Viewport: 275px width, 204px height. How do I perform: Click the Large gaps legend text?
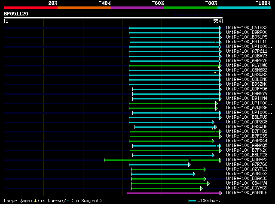click(53, 201)
